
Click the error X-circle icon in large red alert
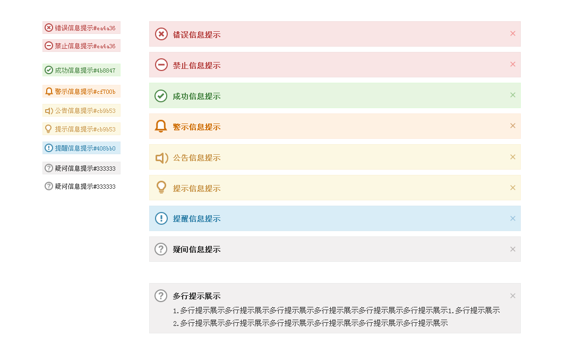pos(161,34)
